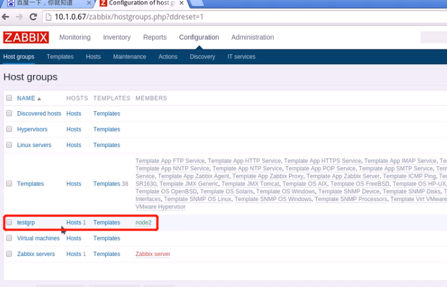447x287 pixels.
Task: Open the Discovered hosts group
Action: pos(39,113)
